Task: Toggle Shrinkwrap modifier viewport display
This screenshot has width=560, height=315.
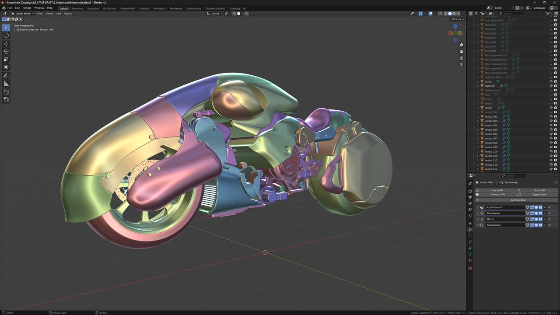Action: click(x=536, y=213)
